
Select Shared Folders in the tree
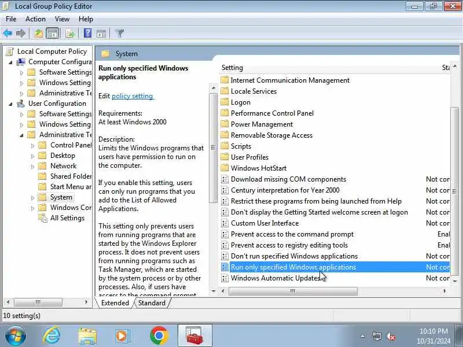pyautogui.click(x=71, y=176)
